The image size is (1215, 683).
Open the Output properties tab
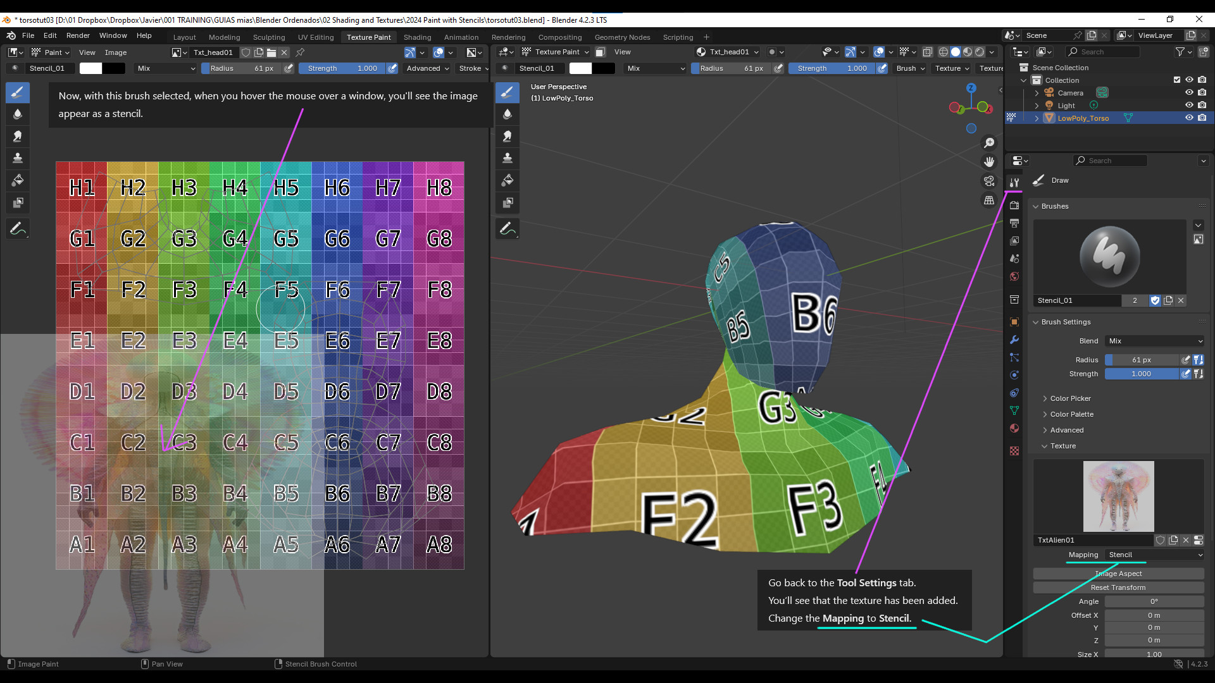pos(1014,223)
